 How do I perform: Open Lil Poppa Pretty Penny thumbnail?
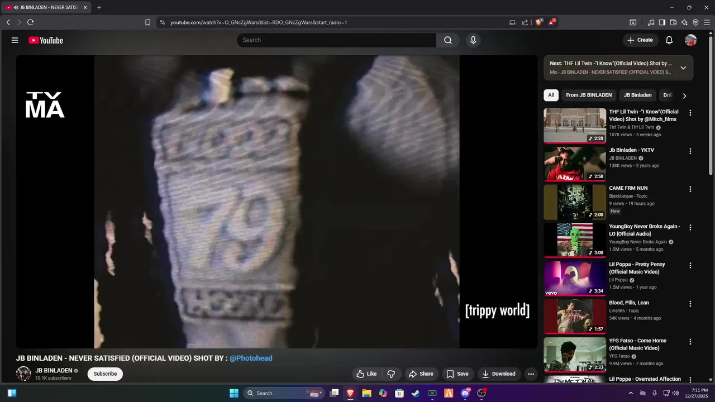575,279
